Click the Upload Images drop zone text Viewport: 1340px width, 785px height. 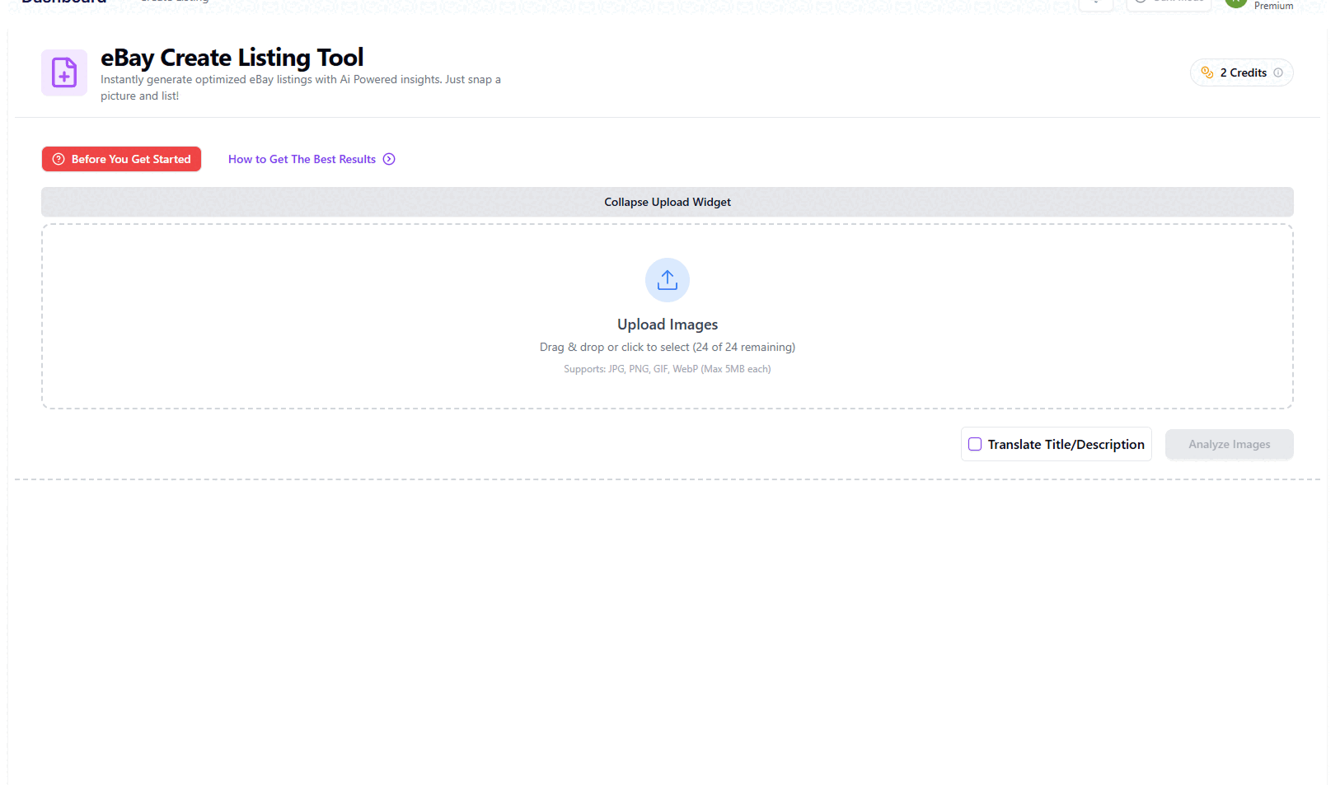[667, 325]
